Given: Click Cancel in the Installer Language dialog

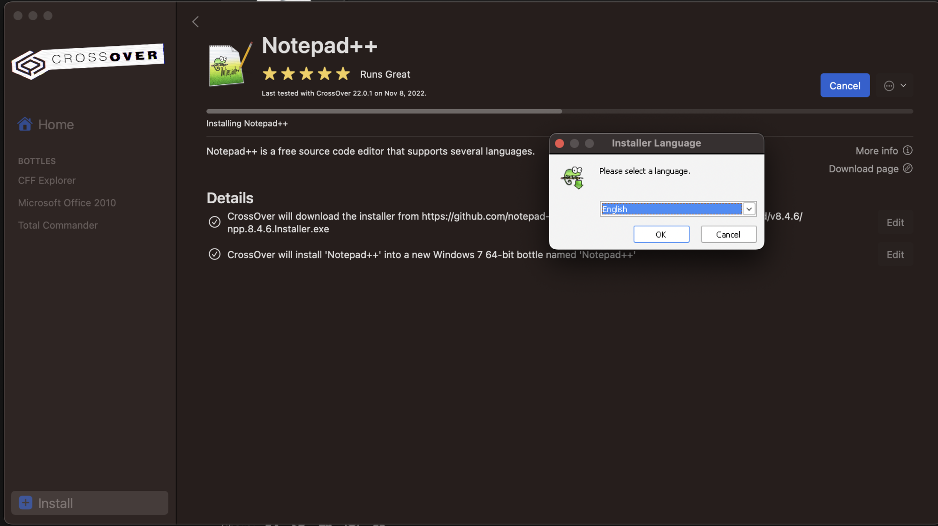Looking at the screenshot, I should (728, 234).
